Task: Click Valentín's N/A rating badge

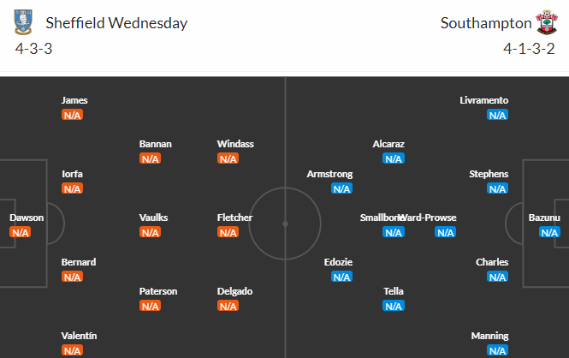Action: (72, 351)
